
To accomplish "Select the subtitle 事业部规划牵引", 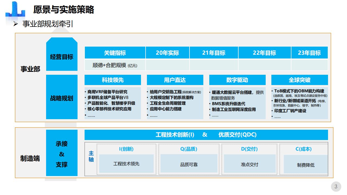I will tap(48, 24).
